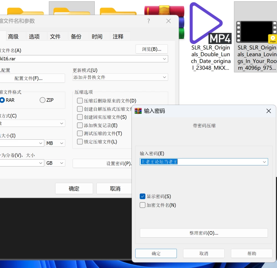Click 取消 in the archive dialog
The image size is (277, 268).
[x=114, y=188]
